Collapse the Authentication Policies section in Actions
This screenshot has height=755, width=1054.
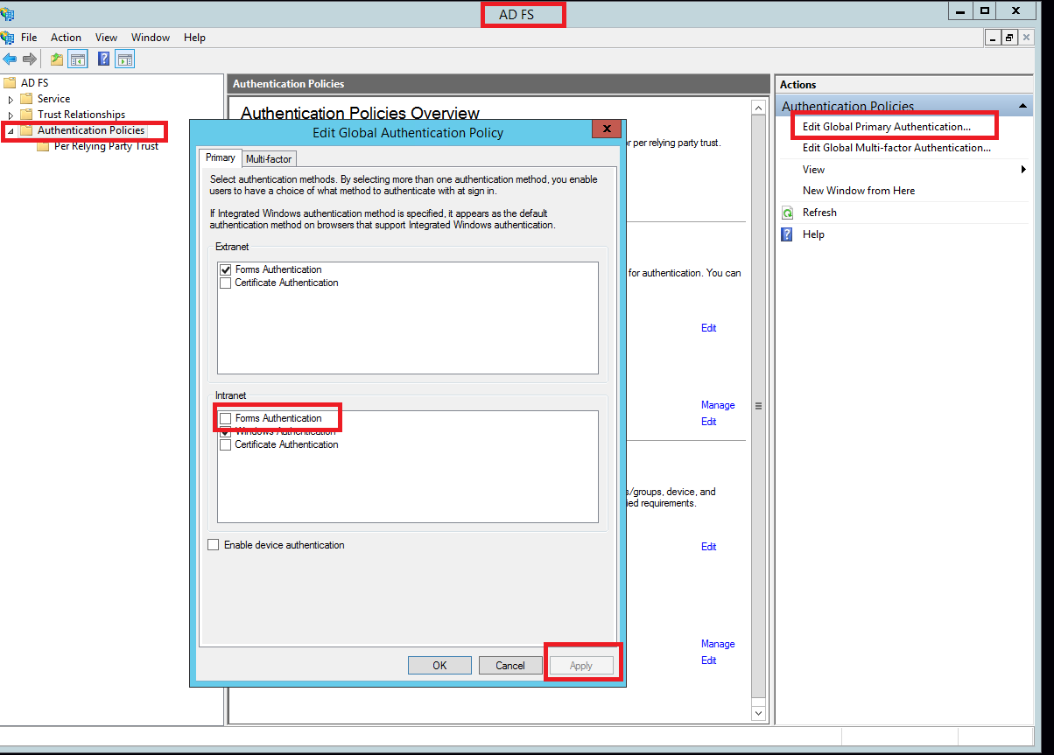[x=1023, y=107]
